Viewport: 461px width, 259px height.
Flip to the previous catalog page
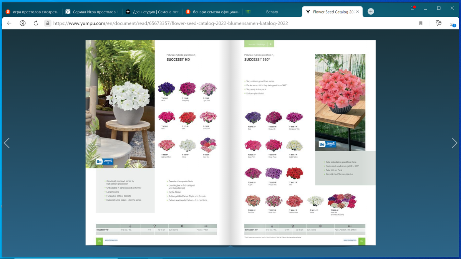[7, 143]
